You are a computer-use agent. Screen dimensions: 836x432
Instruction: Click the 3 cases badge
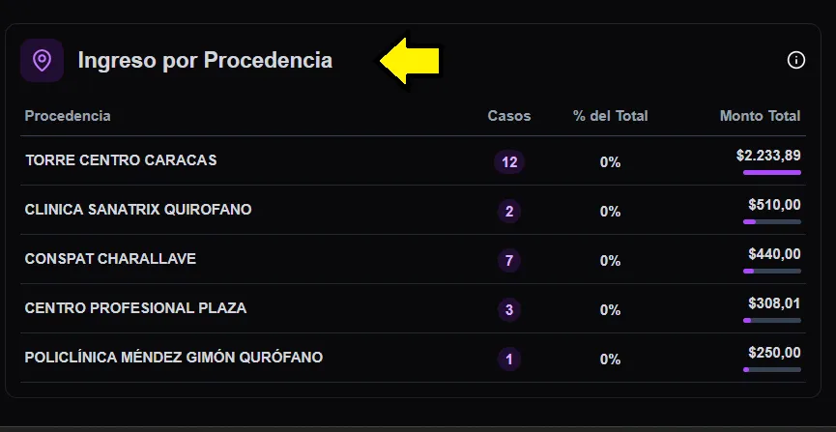(x=509, y=310)
